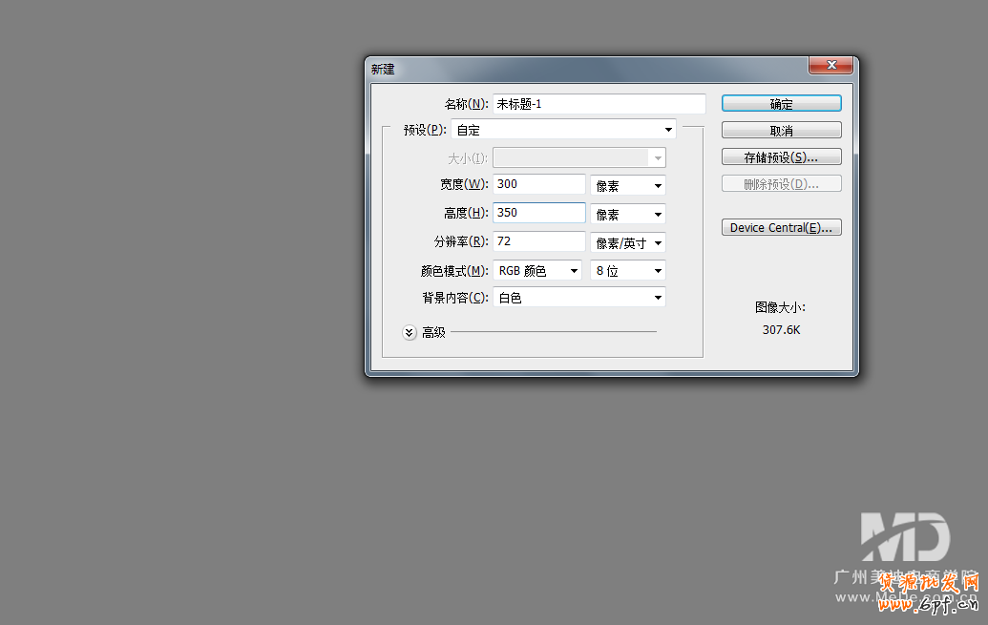Open the 8 位 bit depth dropdown
This screenshot has height=625, width=988.
coord(627,271)
